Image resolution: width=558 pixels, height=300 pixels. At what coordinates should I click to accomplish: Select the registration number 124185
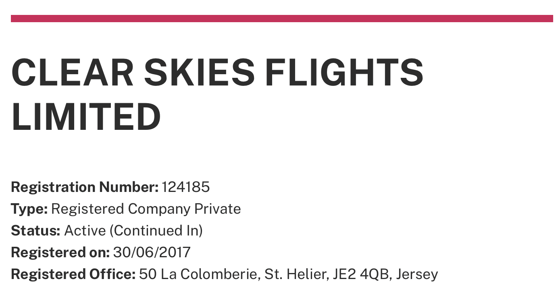pyautogui.click(x=186, y=187)
